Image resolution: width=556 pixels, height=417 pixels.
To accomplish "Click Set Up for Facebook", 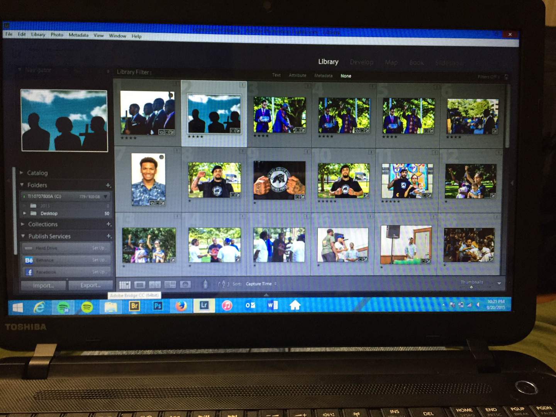I will click(x=98, y=272).
